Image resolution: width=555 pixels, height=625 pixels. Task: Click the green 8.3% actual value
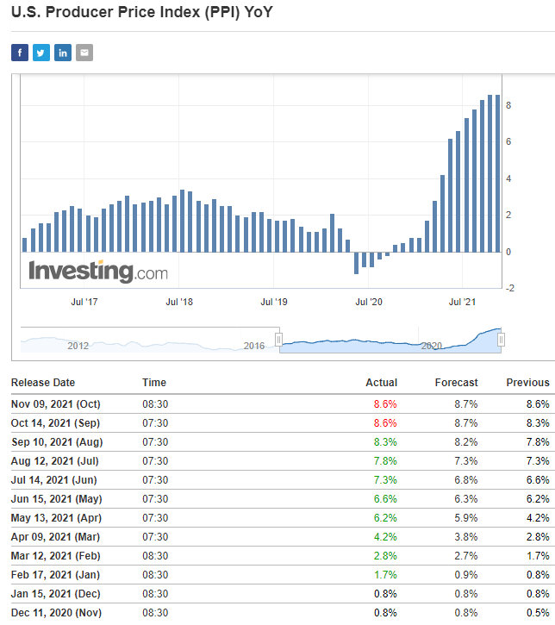385,442
